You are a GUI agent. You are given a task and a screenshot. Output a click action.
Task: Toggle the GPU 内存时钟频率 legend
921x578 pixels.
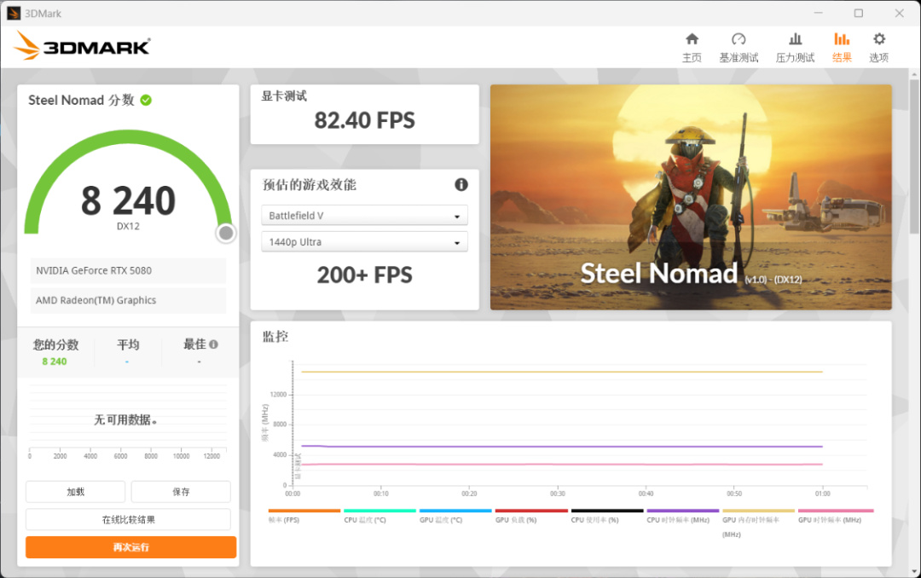pos(758,523)
